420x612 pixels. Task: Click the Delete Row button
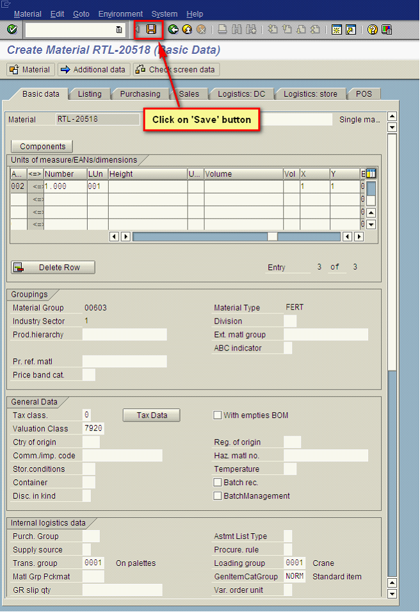53,267
